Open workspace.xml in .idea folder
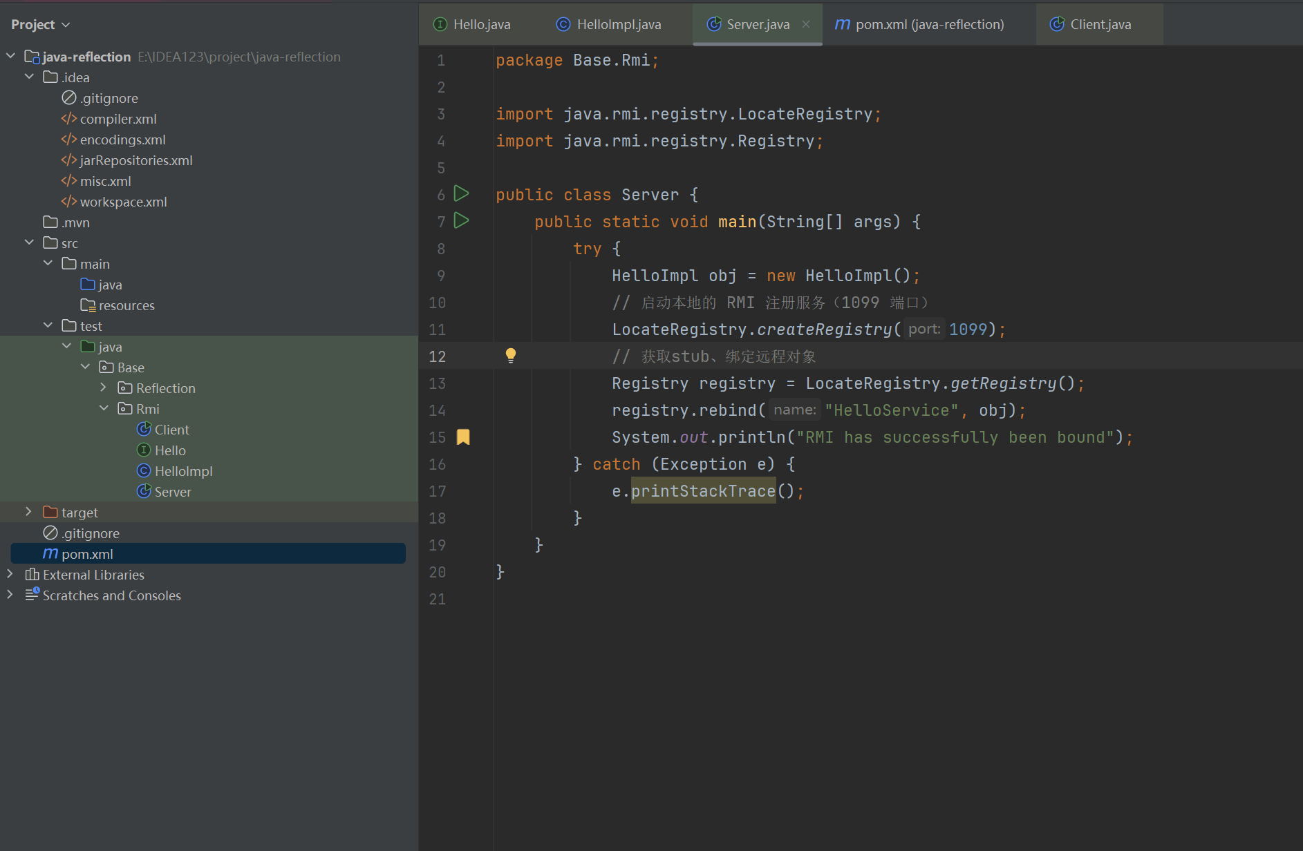1303x851 pixels. 123,202
